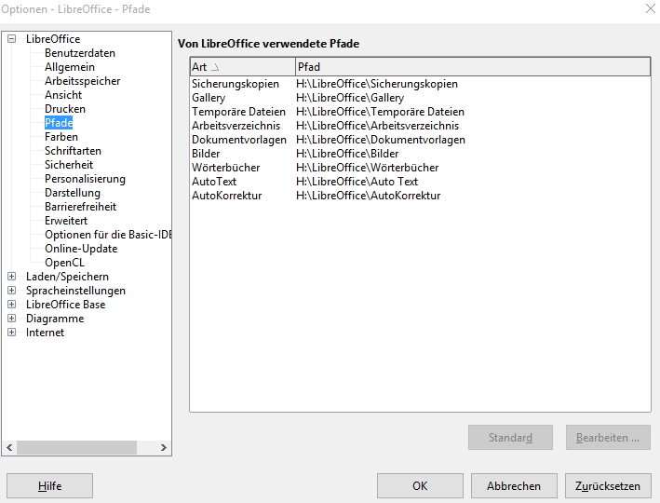The width and height of the screenshot is (660, 503).
Task: Open Hilfe for this dialog
Action: coord(49,485)
